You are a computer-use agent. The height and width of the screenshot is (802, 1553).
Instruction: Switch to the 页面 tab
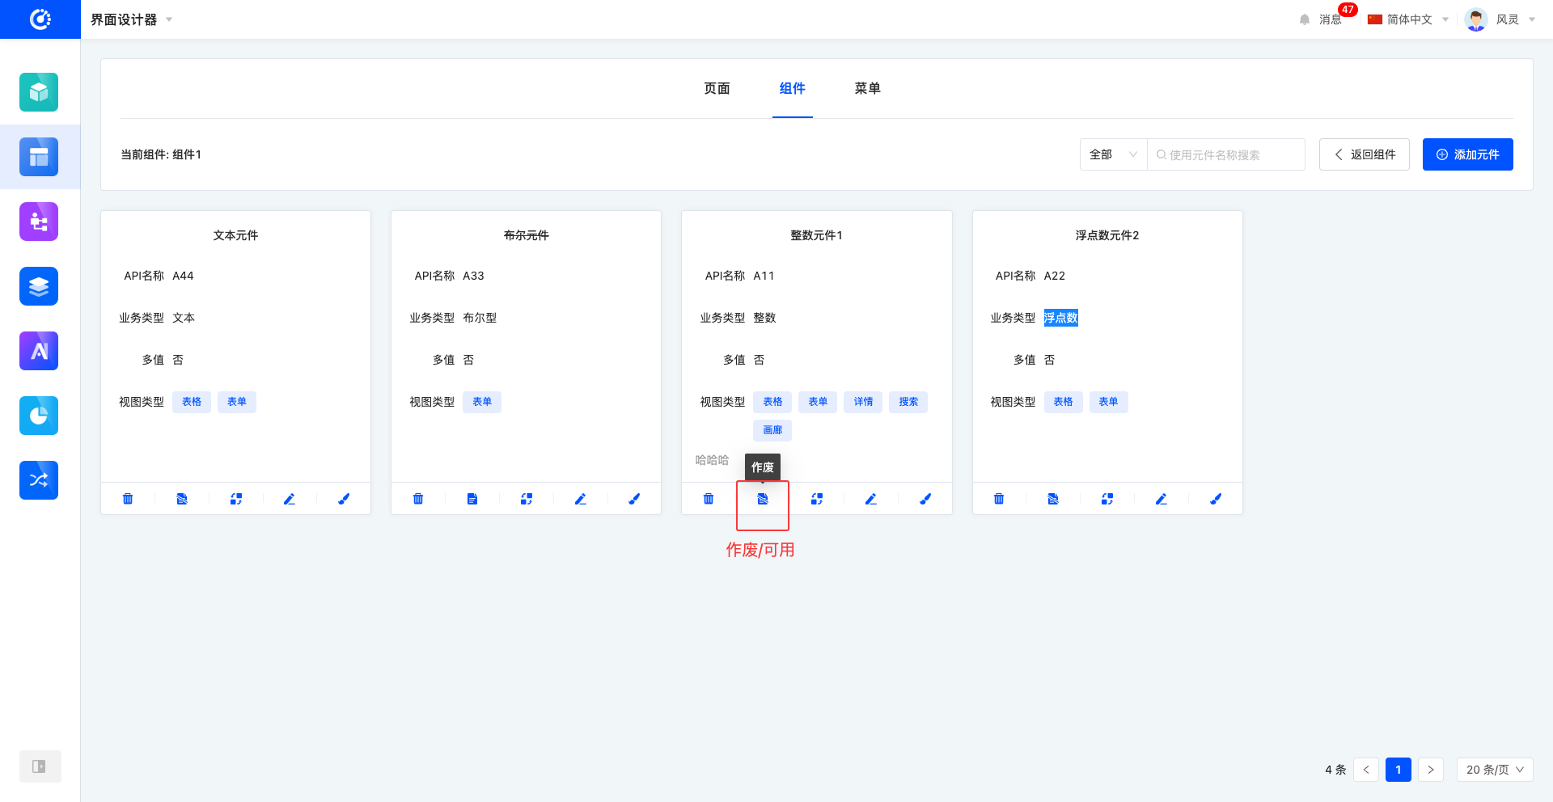coord(717,88)
